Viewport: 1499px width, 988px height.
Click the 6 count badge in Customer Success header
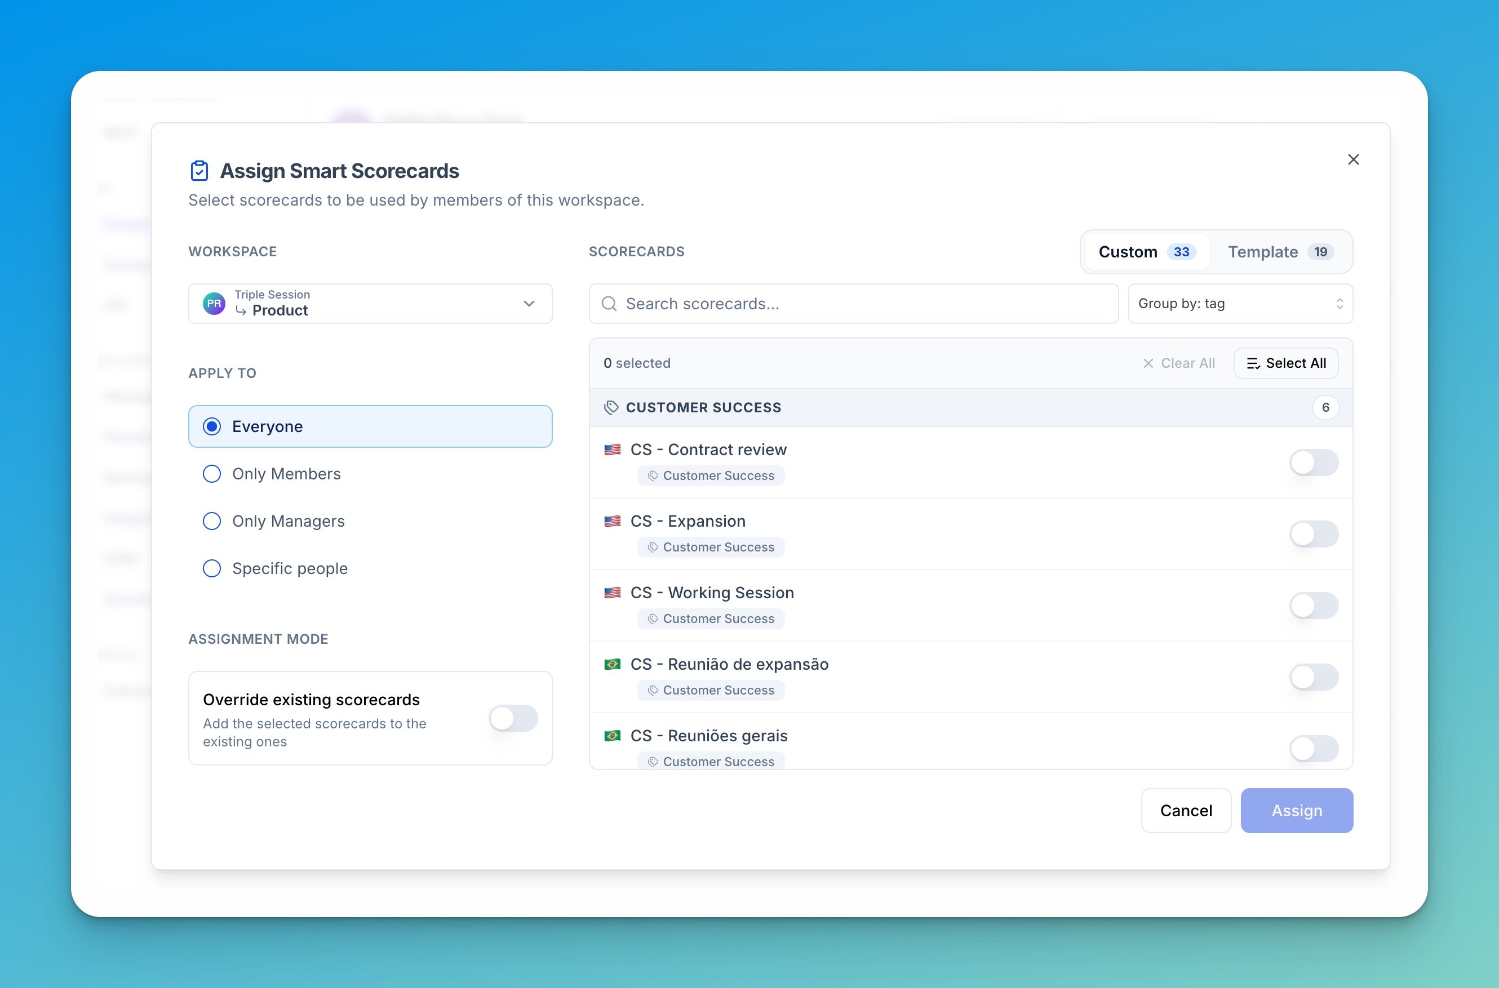(x=1325, y=408)
